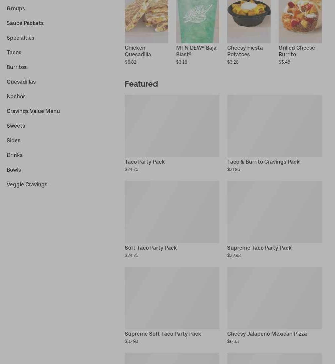Go to the Groups menu category
This screenshot has width=335, height=364.
point(16,8)
